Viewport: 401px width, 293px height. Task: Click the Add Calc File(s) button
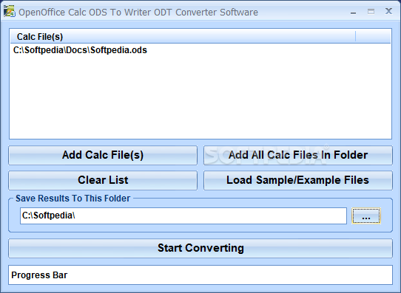(x=103, y=155)
